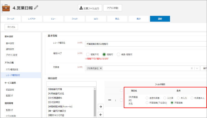Screen dimensions: 207x118
Task: Open 基本設定 in the sidebar submenu
Action: (10, 43)
